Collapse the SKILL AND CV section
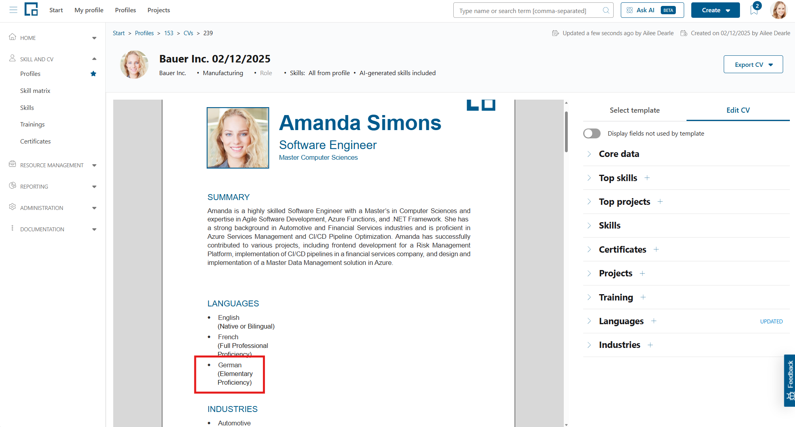Viewport: 795px width, 427px height. [94, 59]
